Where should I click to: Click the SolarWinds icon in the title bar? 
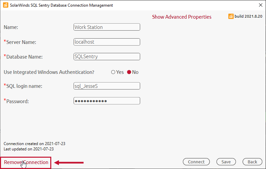pyautogui.click(x=5, y=5)
